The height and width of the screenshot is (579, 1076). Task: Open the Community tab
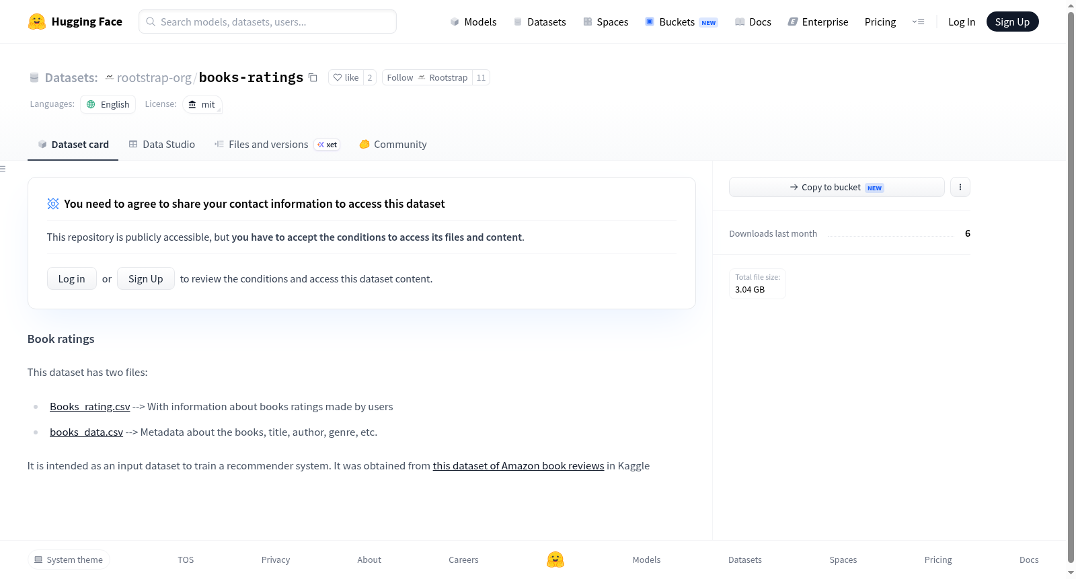[x=393, y=144]
